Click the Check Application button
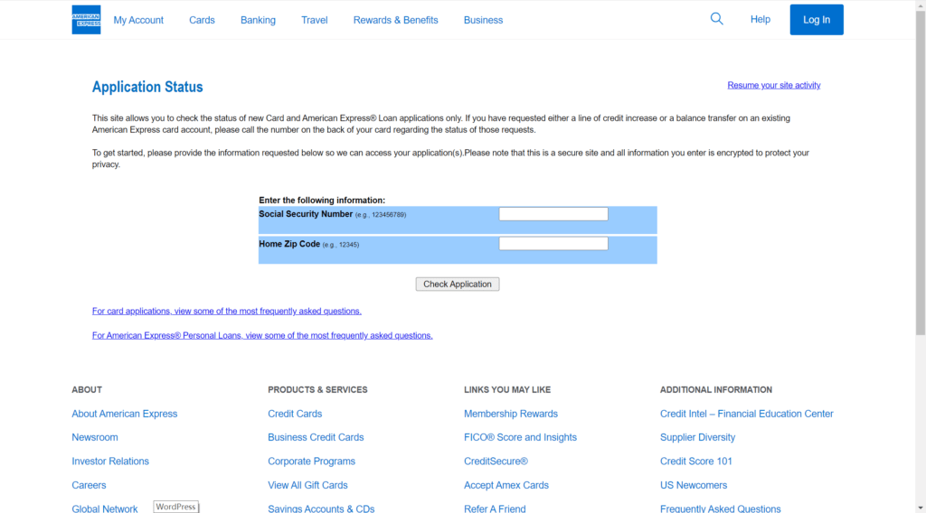Viewport: 926px width, 513px height. (457, 284)
